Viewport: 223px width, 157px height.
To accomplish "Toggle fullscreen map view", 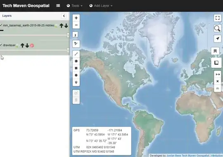I will pos(218,18).
